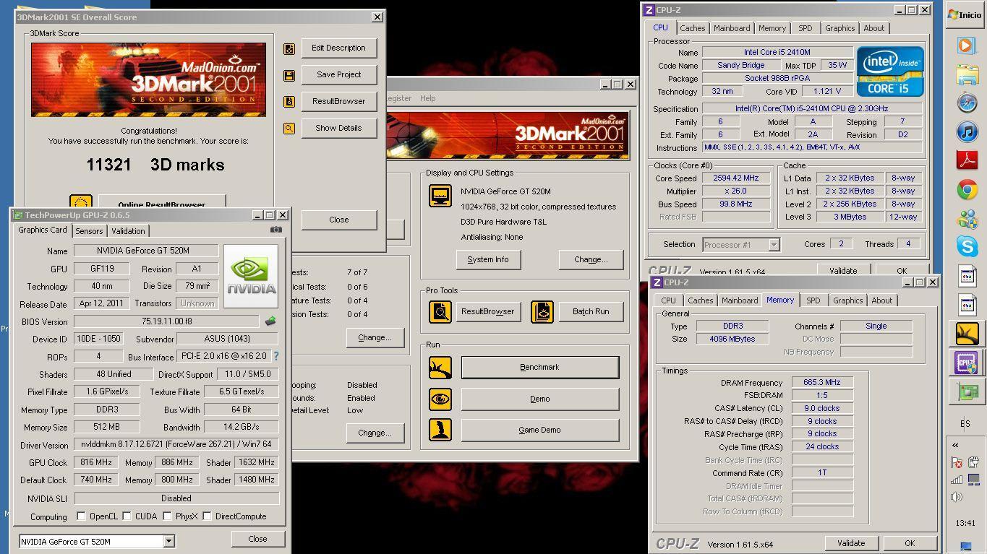Click the System Info button
This screenshot has width=987, height=554.
click(x=488, y=260)
